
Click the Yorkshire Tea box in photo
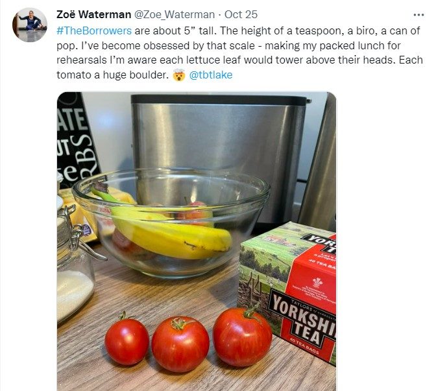pyautogui.click(x=288, y=292)
